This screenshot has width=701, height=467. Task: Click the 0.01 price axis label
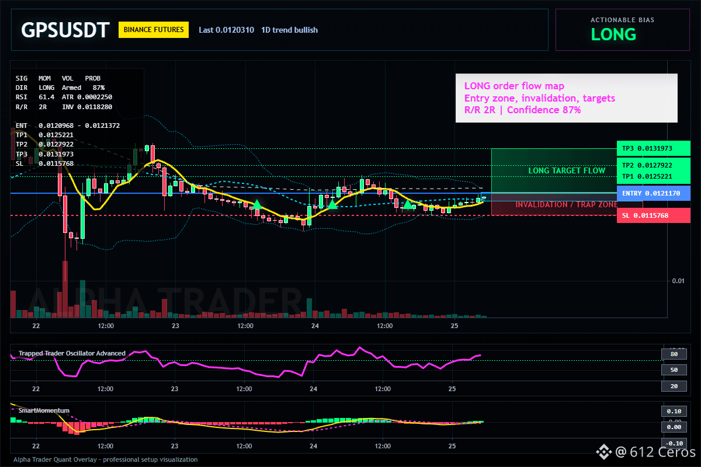click(678, 281)
